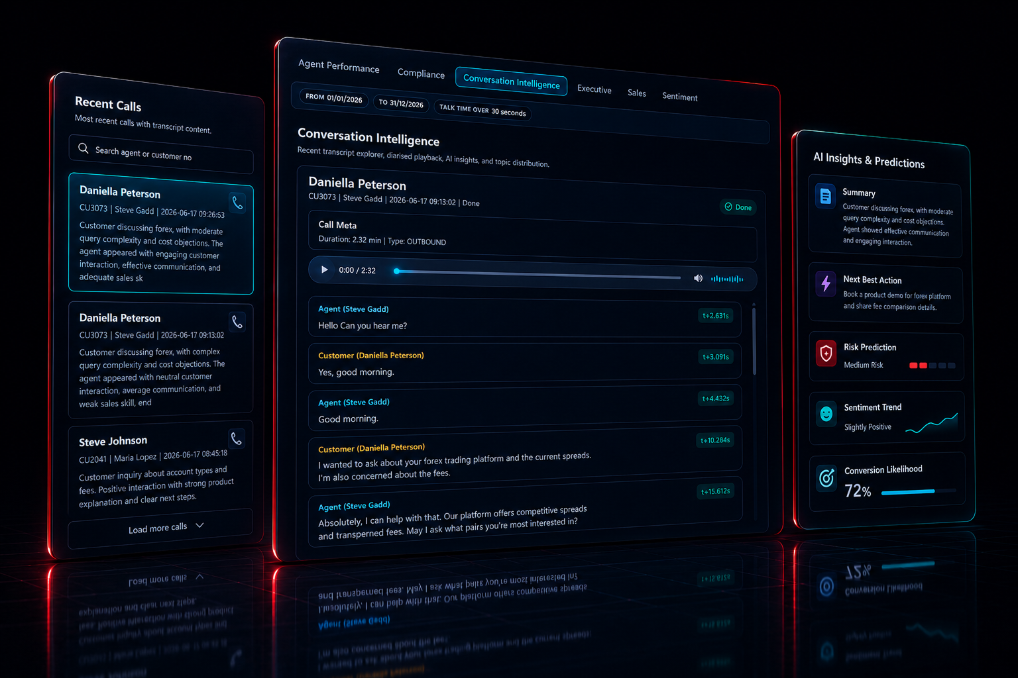Click 'CU3073 | Steve Gadd | 2026-06-17 09:13:02 | Done' header
Viewport: 1018px width, 678px height.
[394, 199]
